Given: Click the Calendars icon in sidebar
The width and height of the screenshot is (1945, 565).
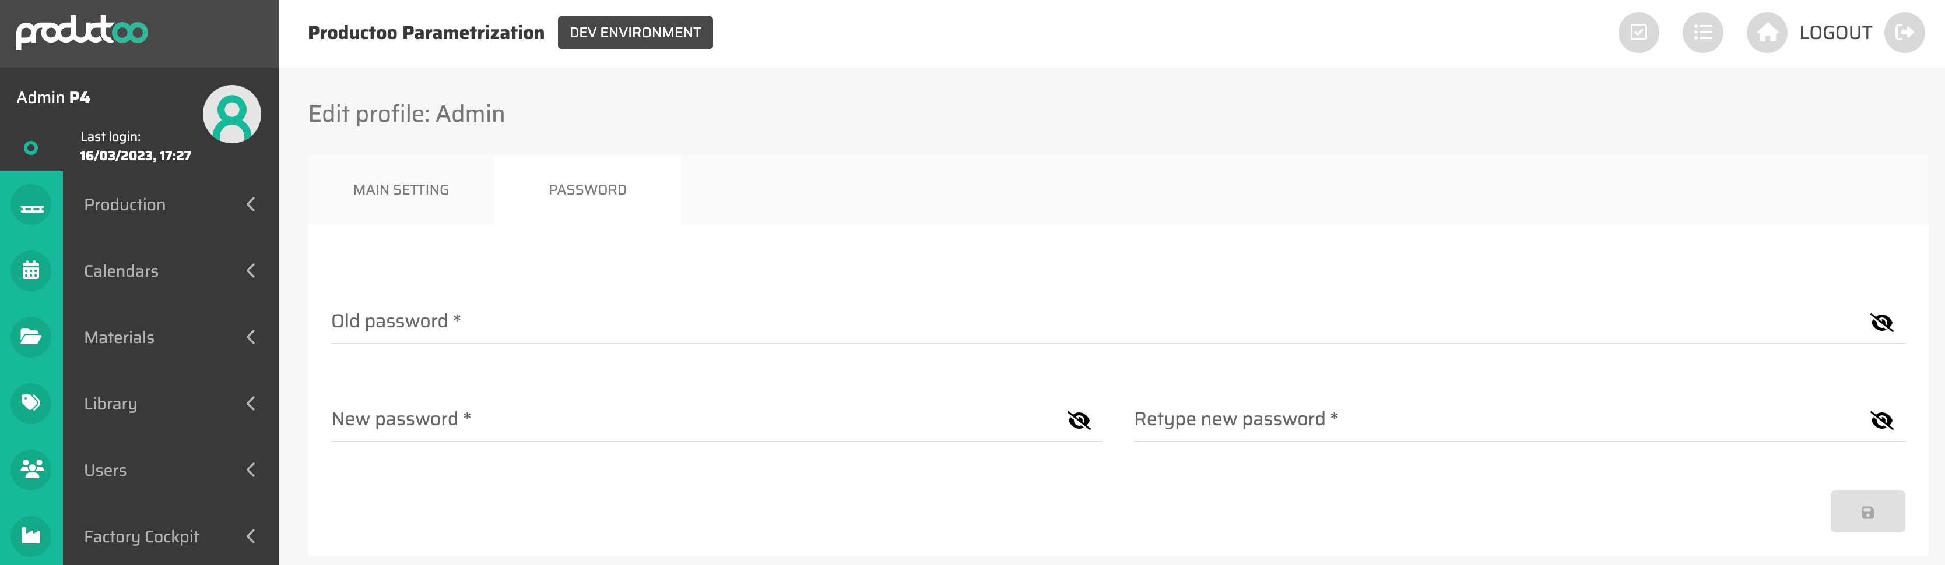Looking at the screenshot, I should click(x=31, y=271).
